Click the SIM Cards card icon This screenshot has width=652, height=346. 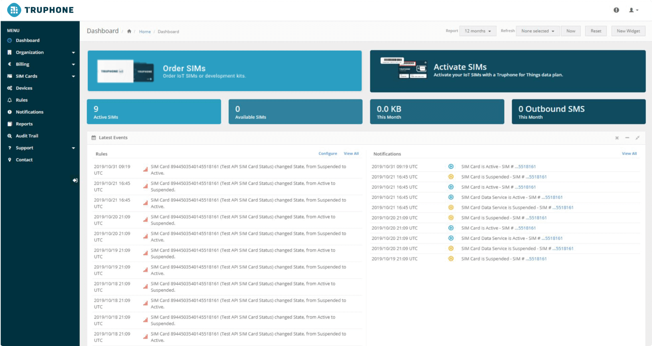(10, 76)
